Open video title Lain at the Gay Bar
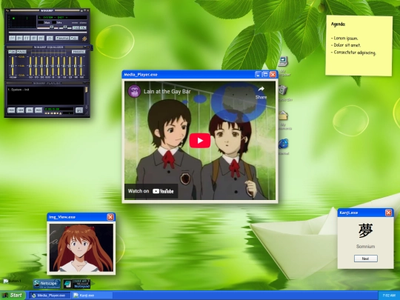This screenshot has height=300, width=400. click(167, 91)
